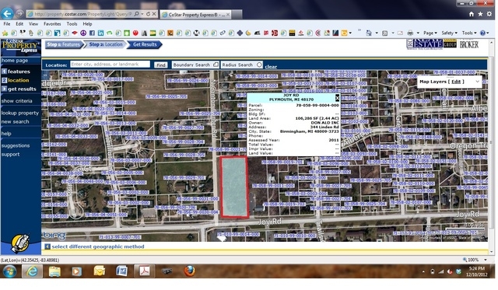Click the browser back arrow button
Screen dimensions: 498x290
7,14
